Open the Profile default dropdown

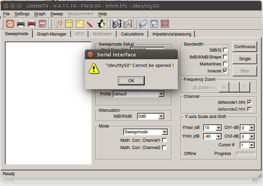click(161, 94)
